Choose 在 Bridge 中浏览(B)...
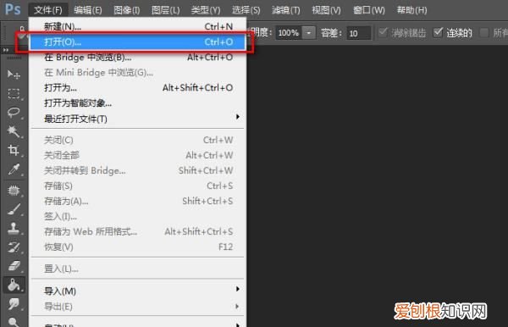This screenshot has width=508, height=327. pyautogui.click(x=138, y=58)
